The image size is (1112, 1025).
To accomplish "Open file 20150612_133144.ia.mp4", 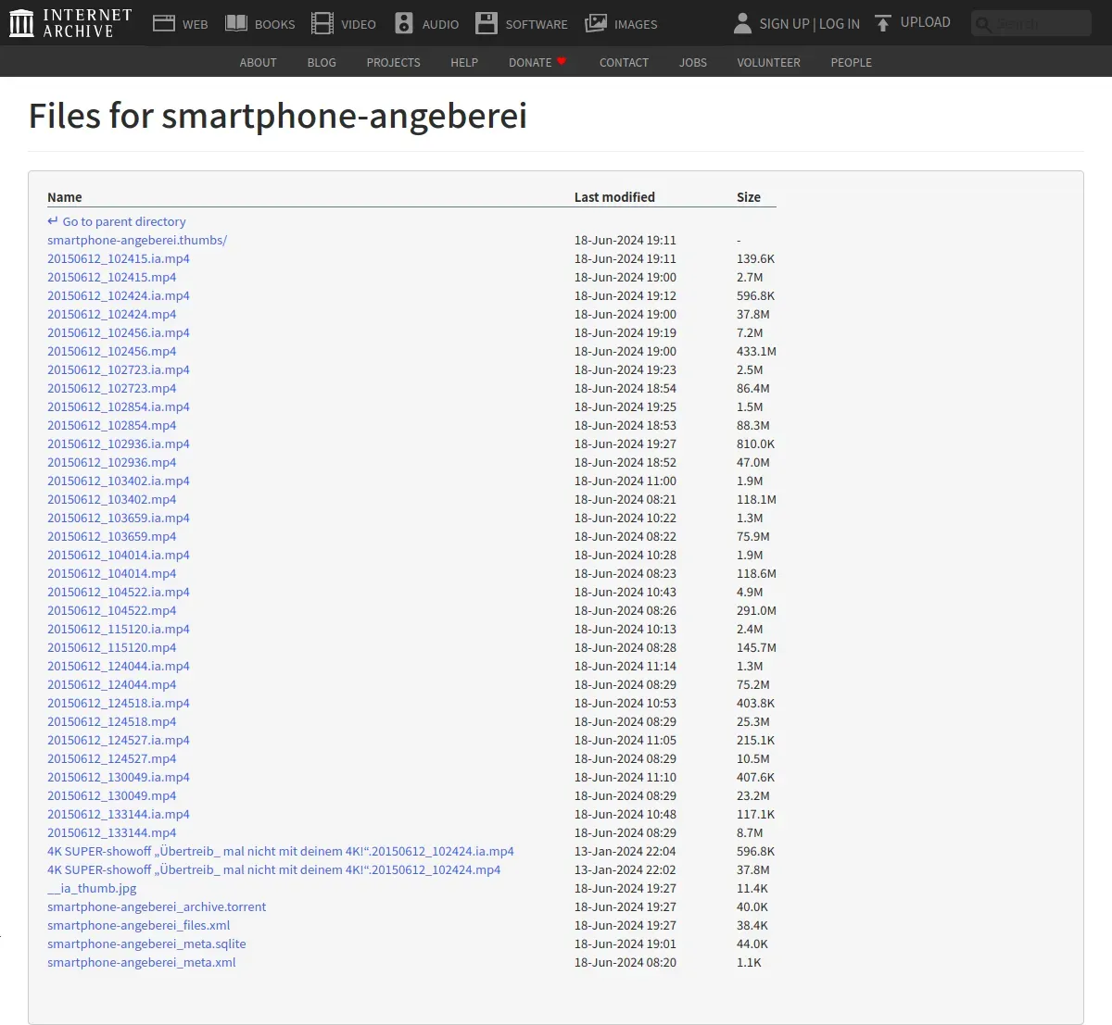I will (x=119, y=814).
